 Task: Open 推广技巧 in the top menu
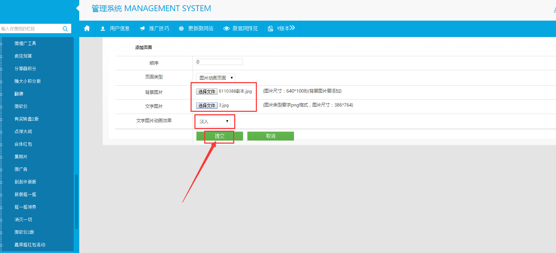(x=159, y=29)
